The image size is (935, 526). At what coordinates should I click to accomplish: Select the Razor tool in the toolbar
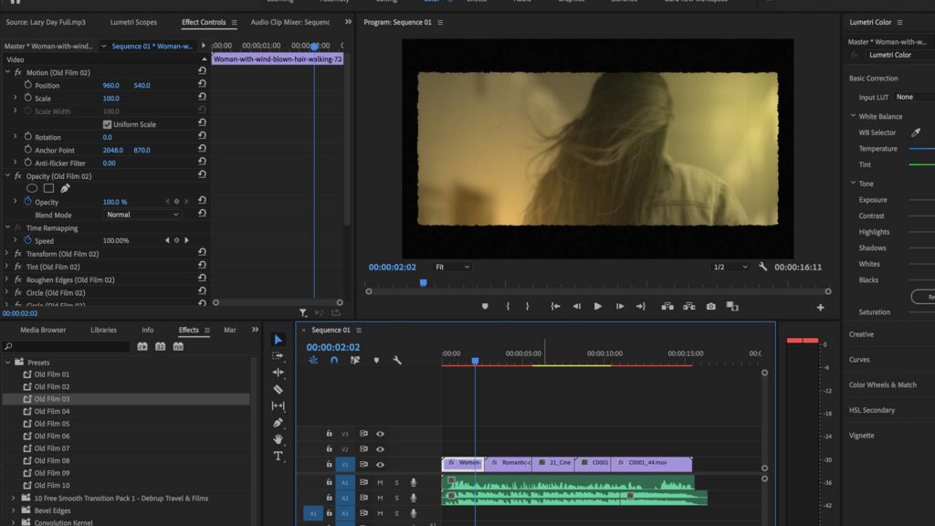point(278,389)
